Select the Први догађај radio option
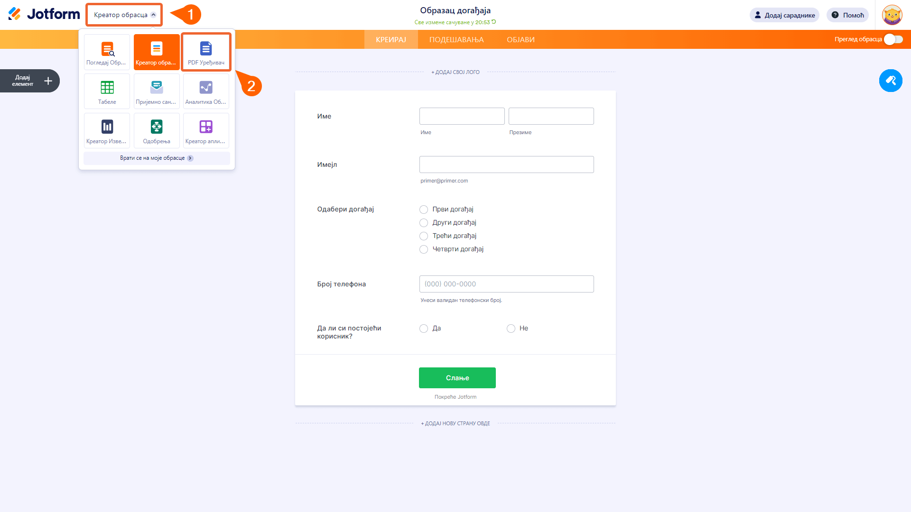Screen dimensions: 911x512 (424, 210)
